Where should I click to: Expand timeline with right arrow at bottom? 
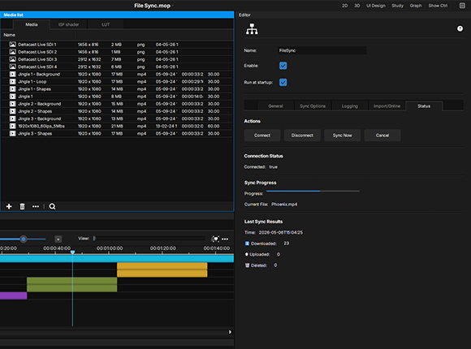pos(230,332)
